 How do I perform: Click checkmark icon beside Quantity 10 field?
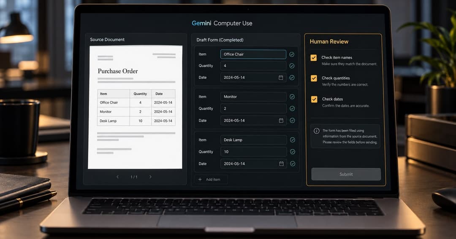[x=293, y=152]
